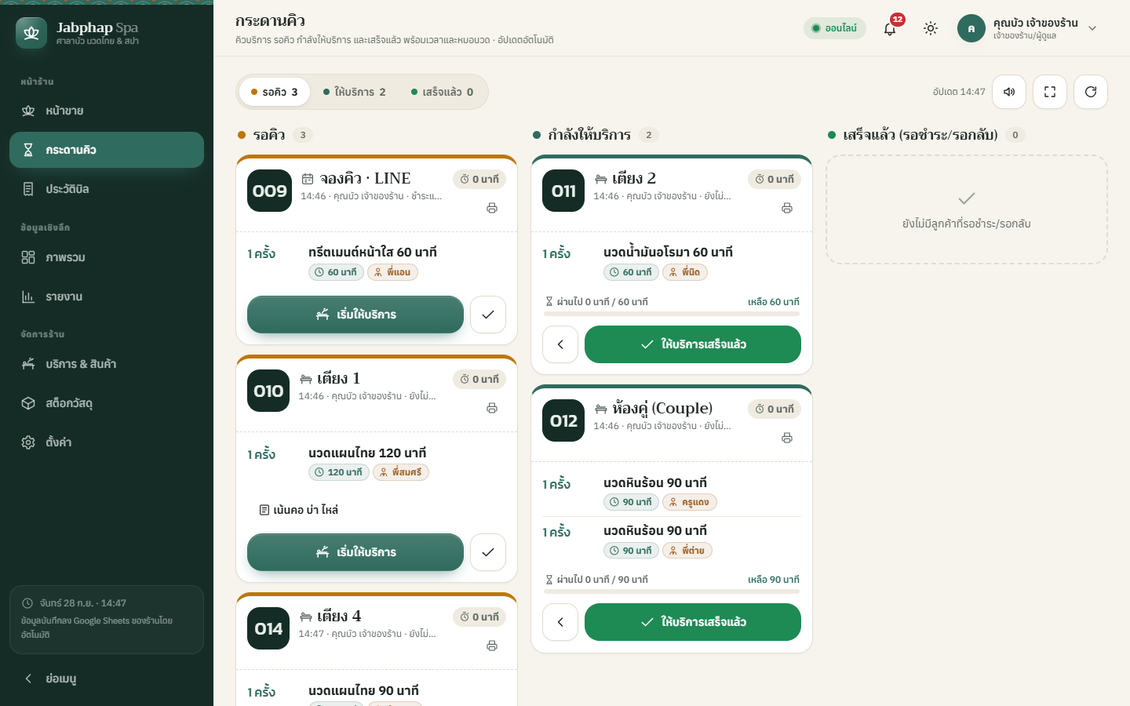This screenshot has width=1130, height=706.
Task: Enter fullscreen mode for queue board
Action: [1050, 92]
